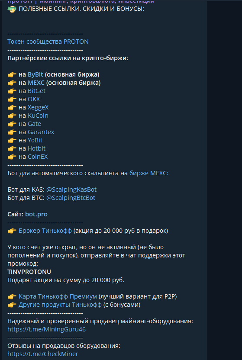Visit the YoBit link
Viewport: 242px width, 360px height.
click(x=35, y=140)
